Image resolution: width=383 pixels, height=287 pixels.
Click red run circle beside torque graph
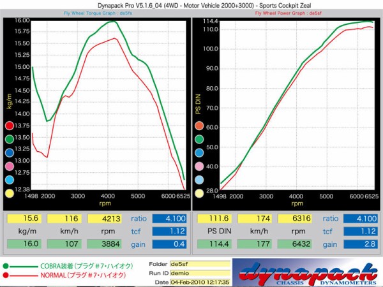tap(9, 124)
